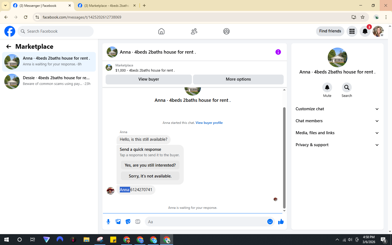Open the Groups icon in top navigation

[226, 31]
